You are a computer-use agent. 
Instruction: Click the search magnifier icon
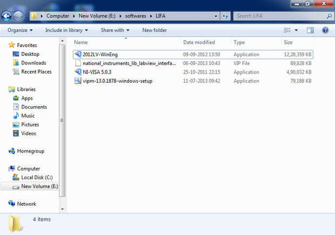pyautogui.click(x=329, y=16)
